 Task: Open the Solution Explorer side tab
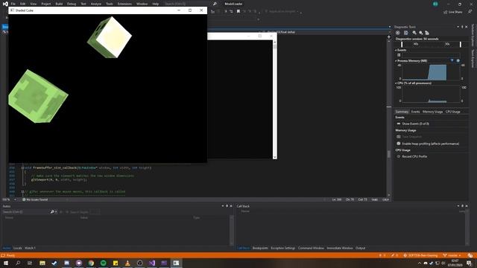473,36
